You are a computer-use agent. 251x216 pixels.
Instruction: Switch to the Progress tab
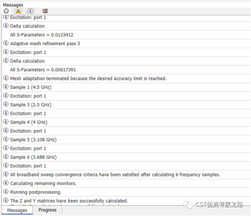point(47,210)
